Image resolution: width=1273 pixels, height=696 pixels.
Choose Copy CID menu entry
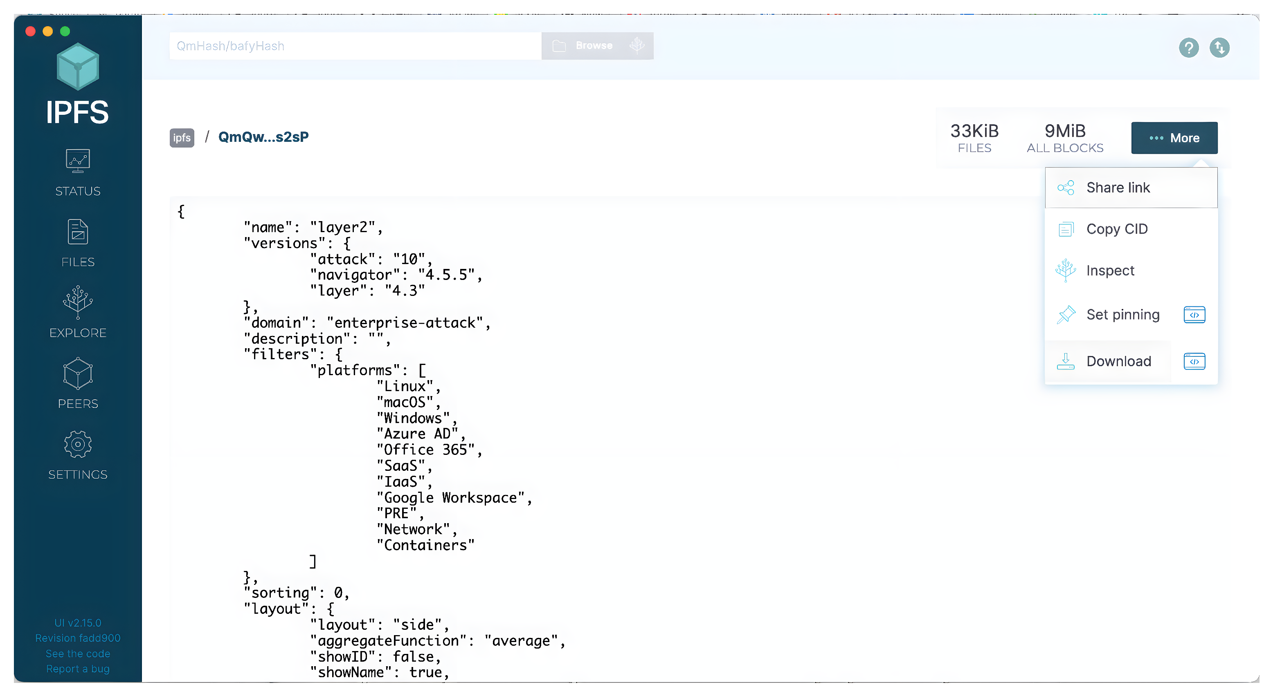(1116, 229)
